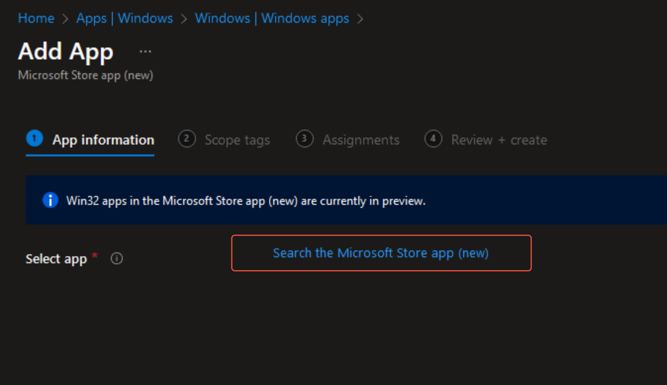Click the info tooltip icon beside Select app
Viewport: 667px width, 385px height.
[117, 258]
